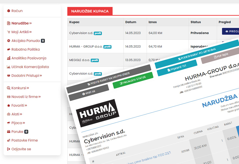
Task: Click the Hurma Group logo image
Action: click(98, 113)
